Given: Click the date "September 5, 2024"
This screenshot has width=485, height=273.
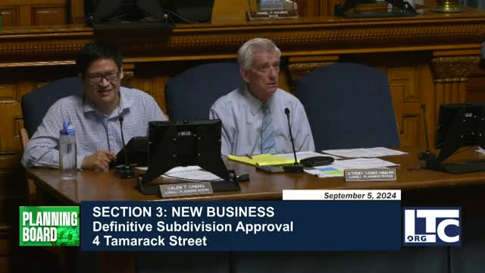Looking at the screenshot, I should 360,196.
